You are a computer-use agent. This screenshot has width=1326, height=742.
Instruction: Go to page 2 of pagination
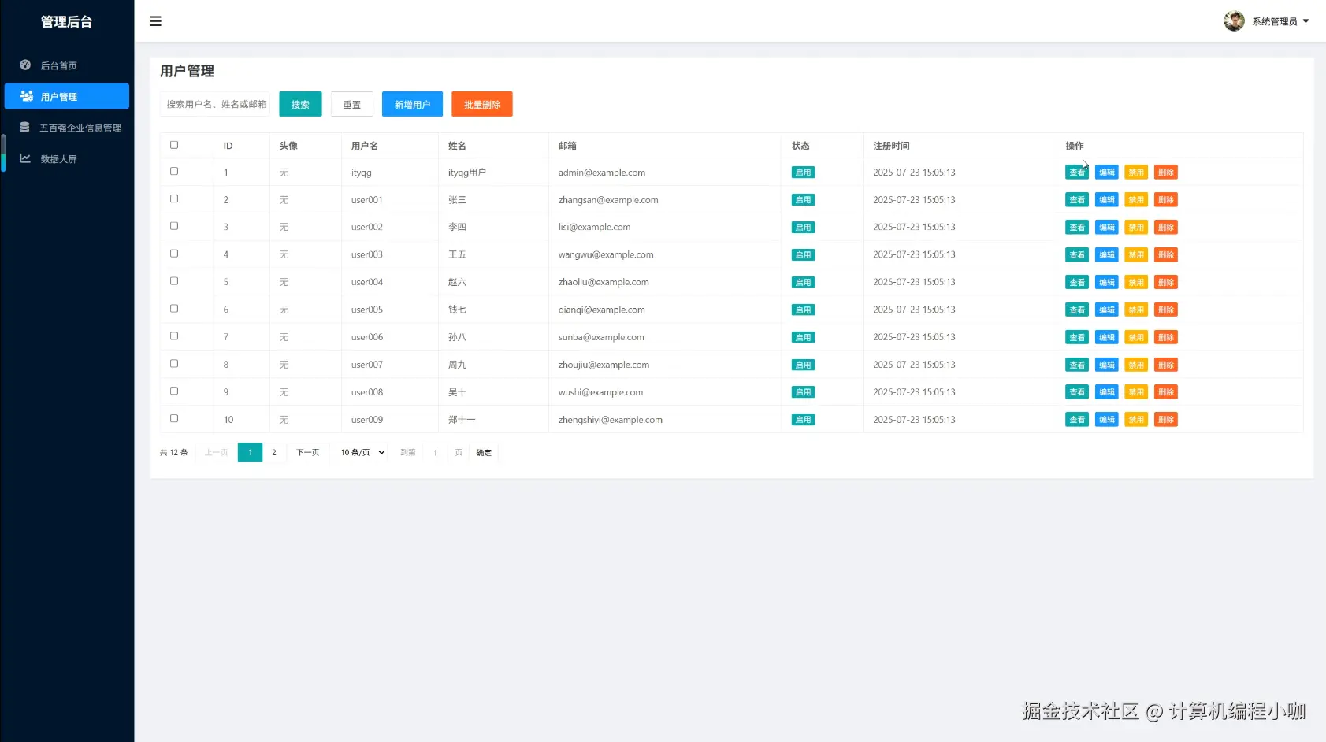pos(274,452)
